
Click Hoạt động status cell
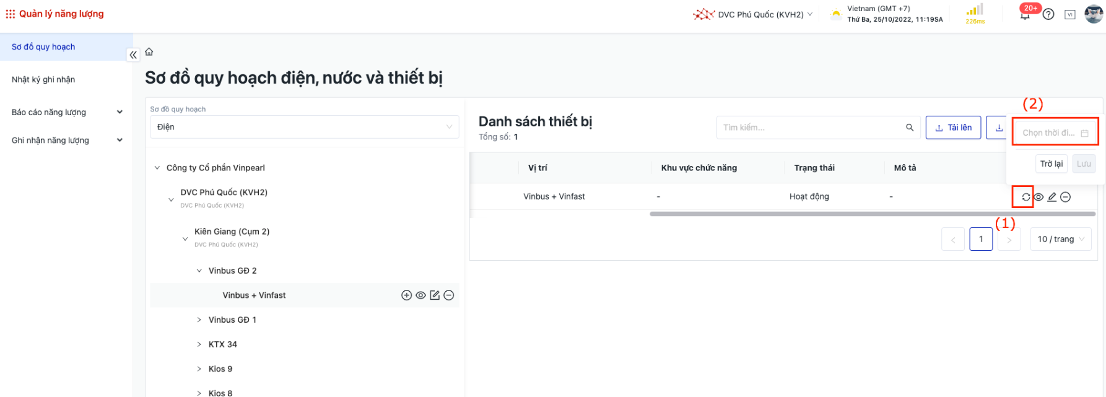809,196
